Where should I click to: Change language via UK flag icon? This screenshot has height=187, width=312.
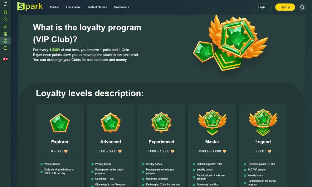(x=5, y=59)
